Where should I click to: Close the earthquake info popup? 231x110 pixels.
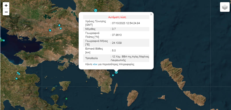coord(151,14)
